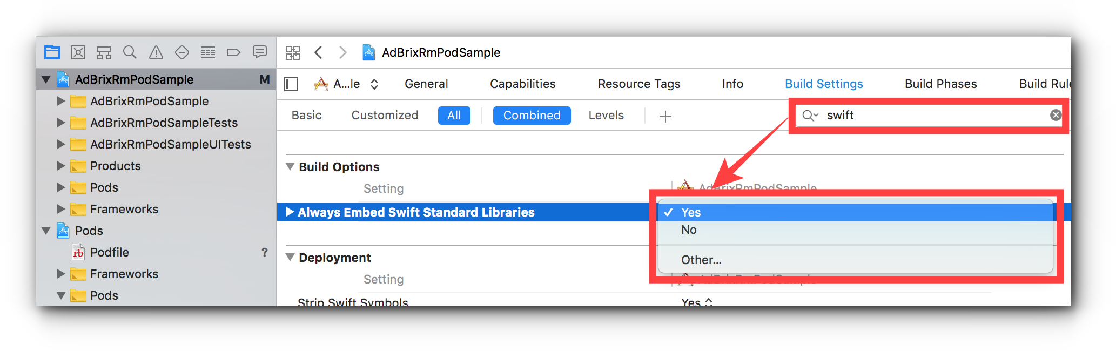This screenshot has width=1116, height=351.
Task: Collapse the Build Options section
Action: (290, 167)
